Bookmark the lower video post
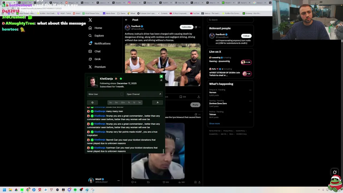 [195, 182]
